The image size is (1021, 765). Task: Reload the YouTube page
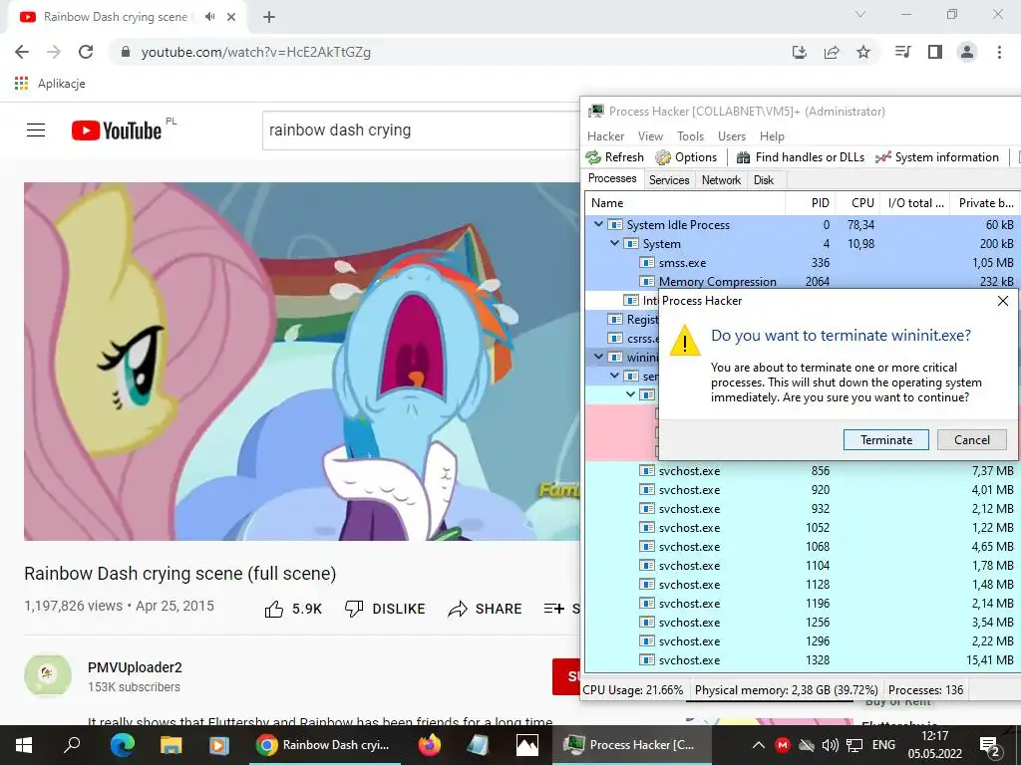click(86, 52)
